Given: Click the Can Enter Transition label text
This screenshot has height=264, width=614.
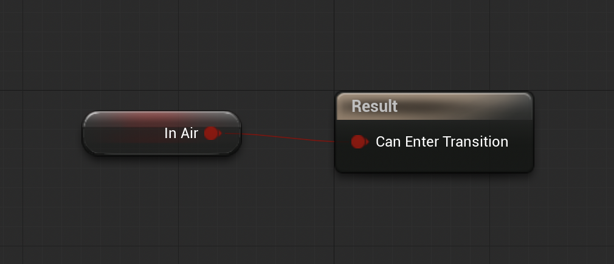Looking at the screenshot, I should pos(442,141).
